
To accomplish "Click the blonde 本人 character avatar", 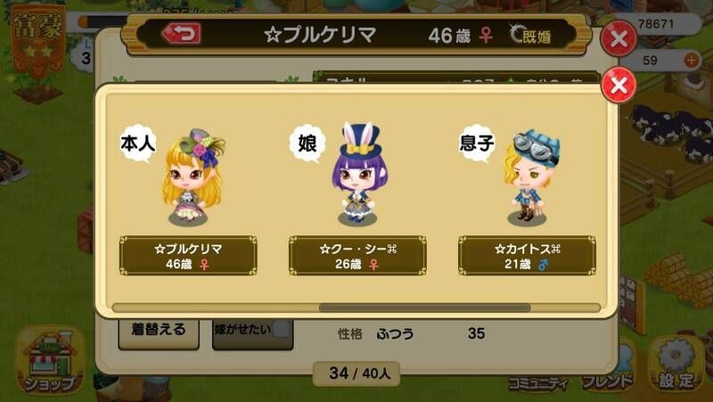I will point(193,176).
